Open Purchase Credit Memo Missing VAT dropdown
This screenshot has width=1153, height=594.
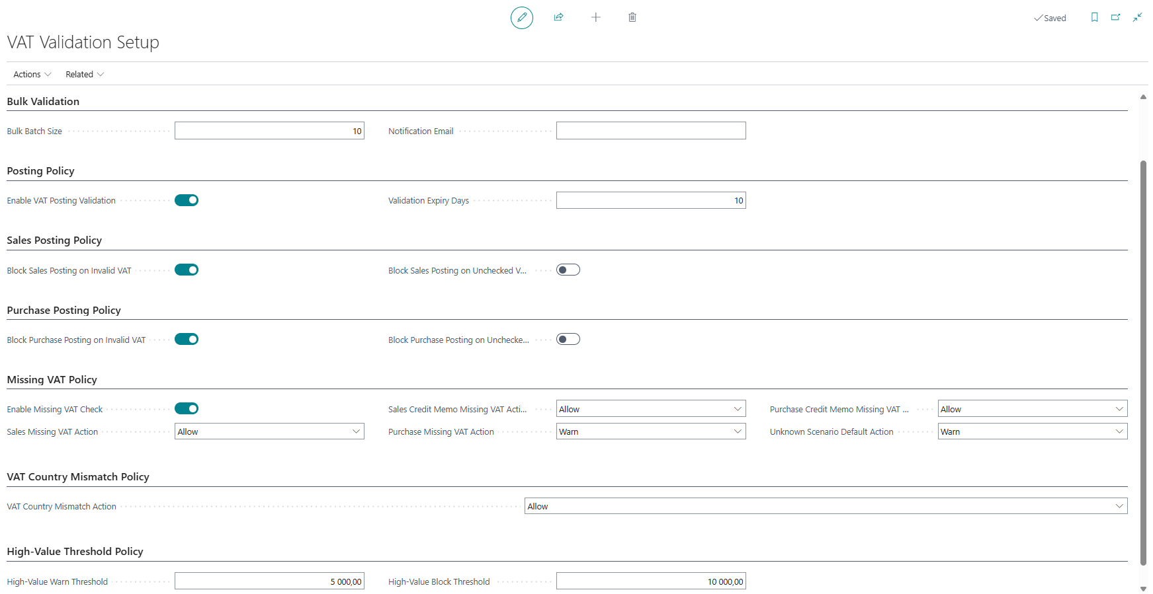1033,409
